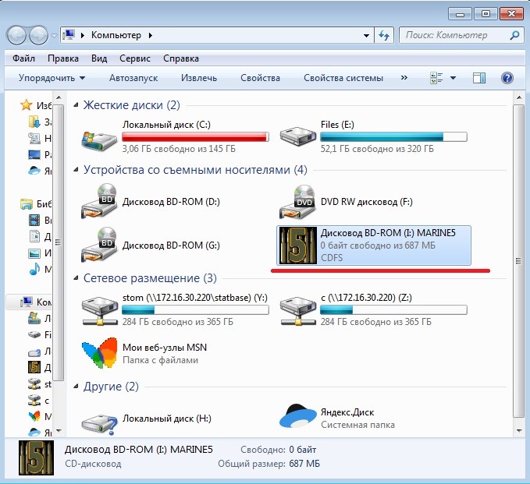
Task: Open network drive stom (Y:) icon
Action: (x=99, y=311)
